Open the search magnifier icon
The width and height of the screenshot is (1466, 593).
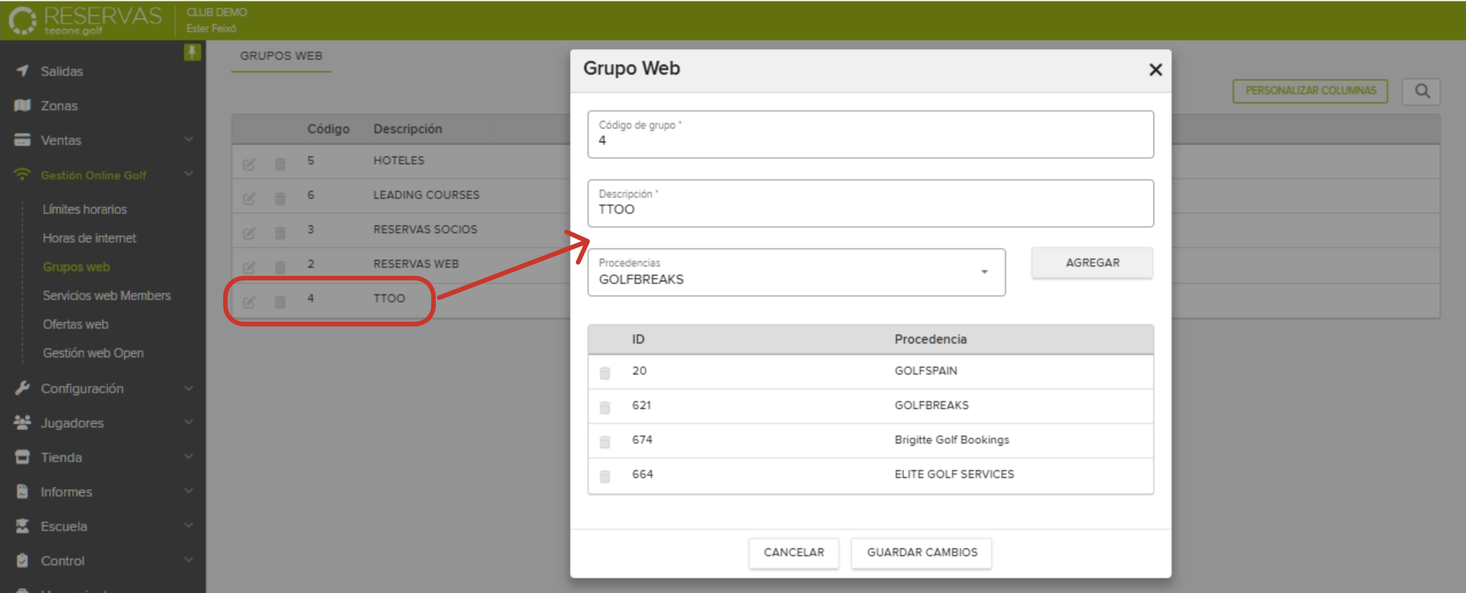pos(1422,91)
